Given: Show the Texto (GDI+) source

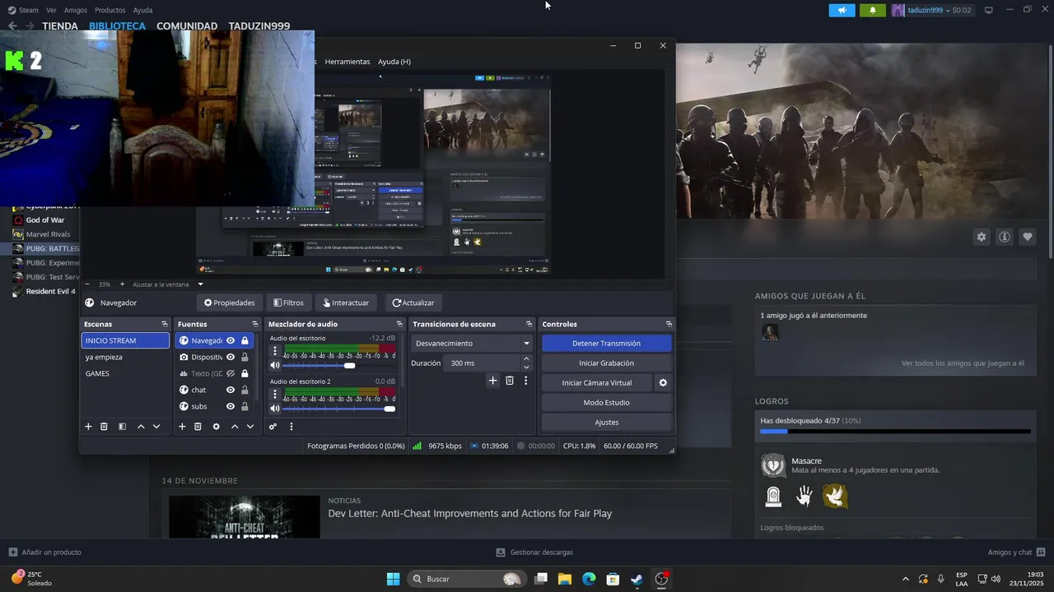Looking at the screenshot, I should pos(231,373).
